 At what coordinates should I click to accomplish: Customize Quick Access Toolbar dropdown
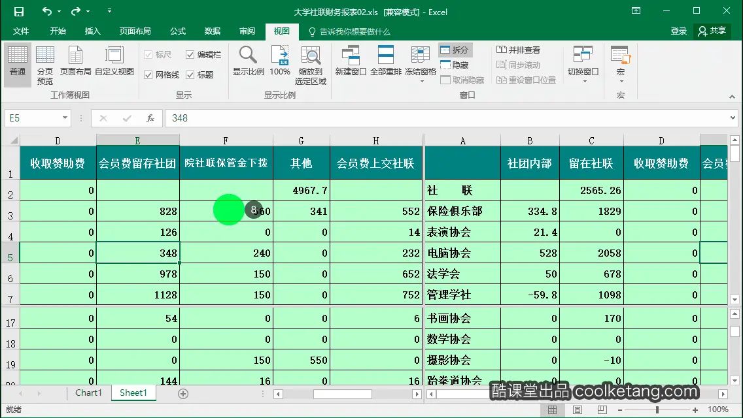pyautogui.click(x=109, y=11)
